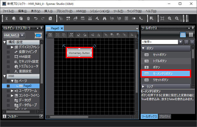
Task: Collapse the ボタン toolbox category
Action: click(x=143, y=48)
